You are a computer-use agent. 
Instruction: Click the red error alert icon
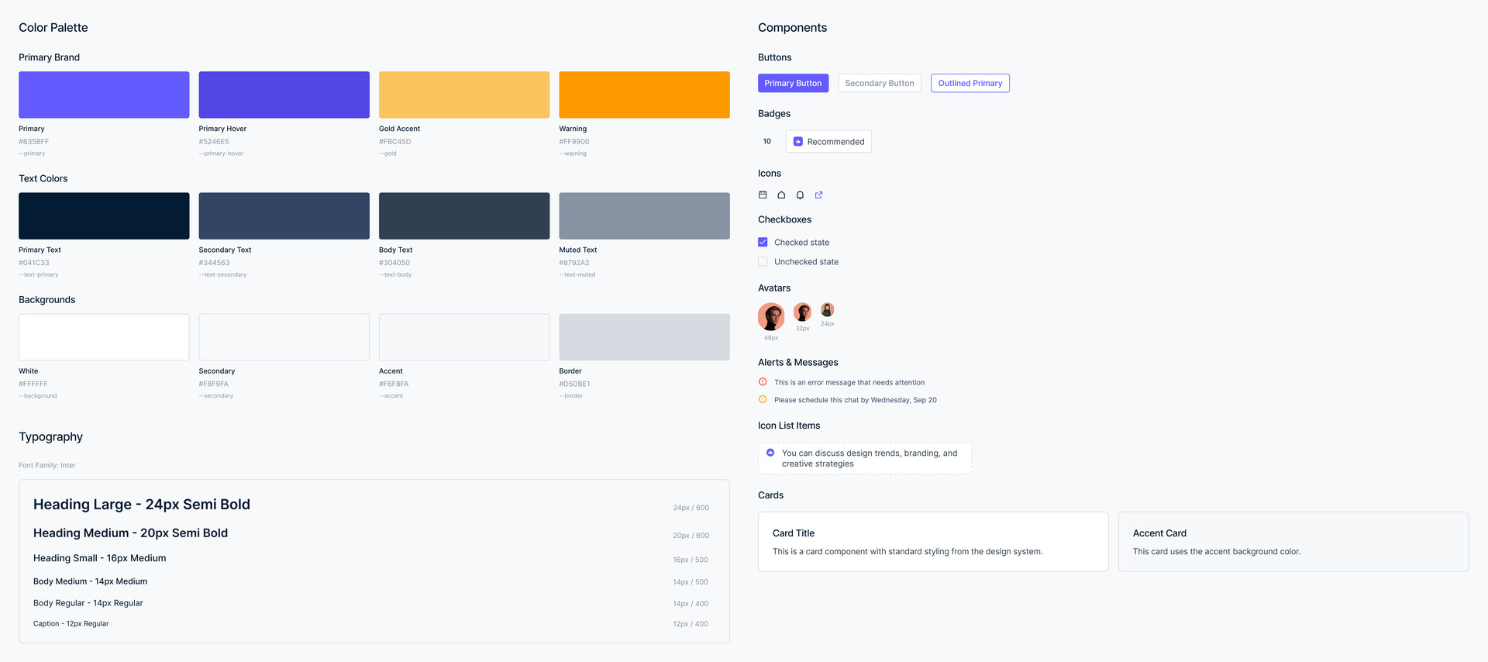(763, 382)
